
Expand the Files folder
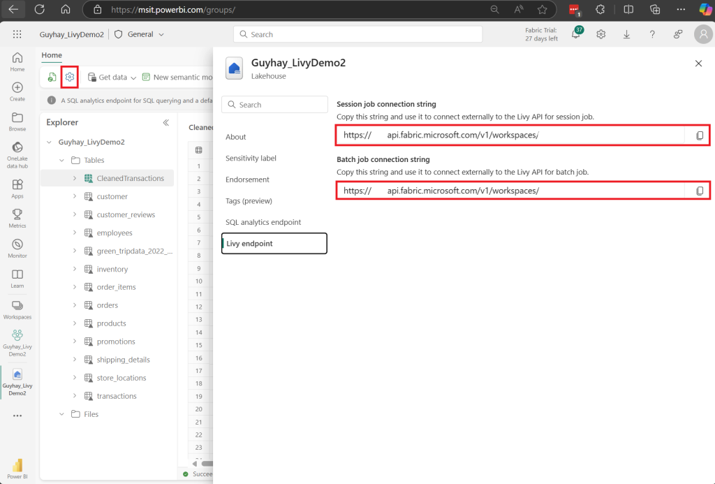point(62,414)
